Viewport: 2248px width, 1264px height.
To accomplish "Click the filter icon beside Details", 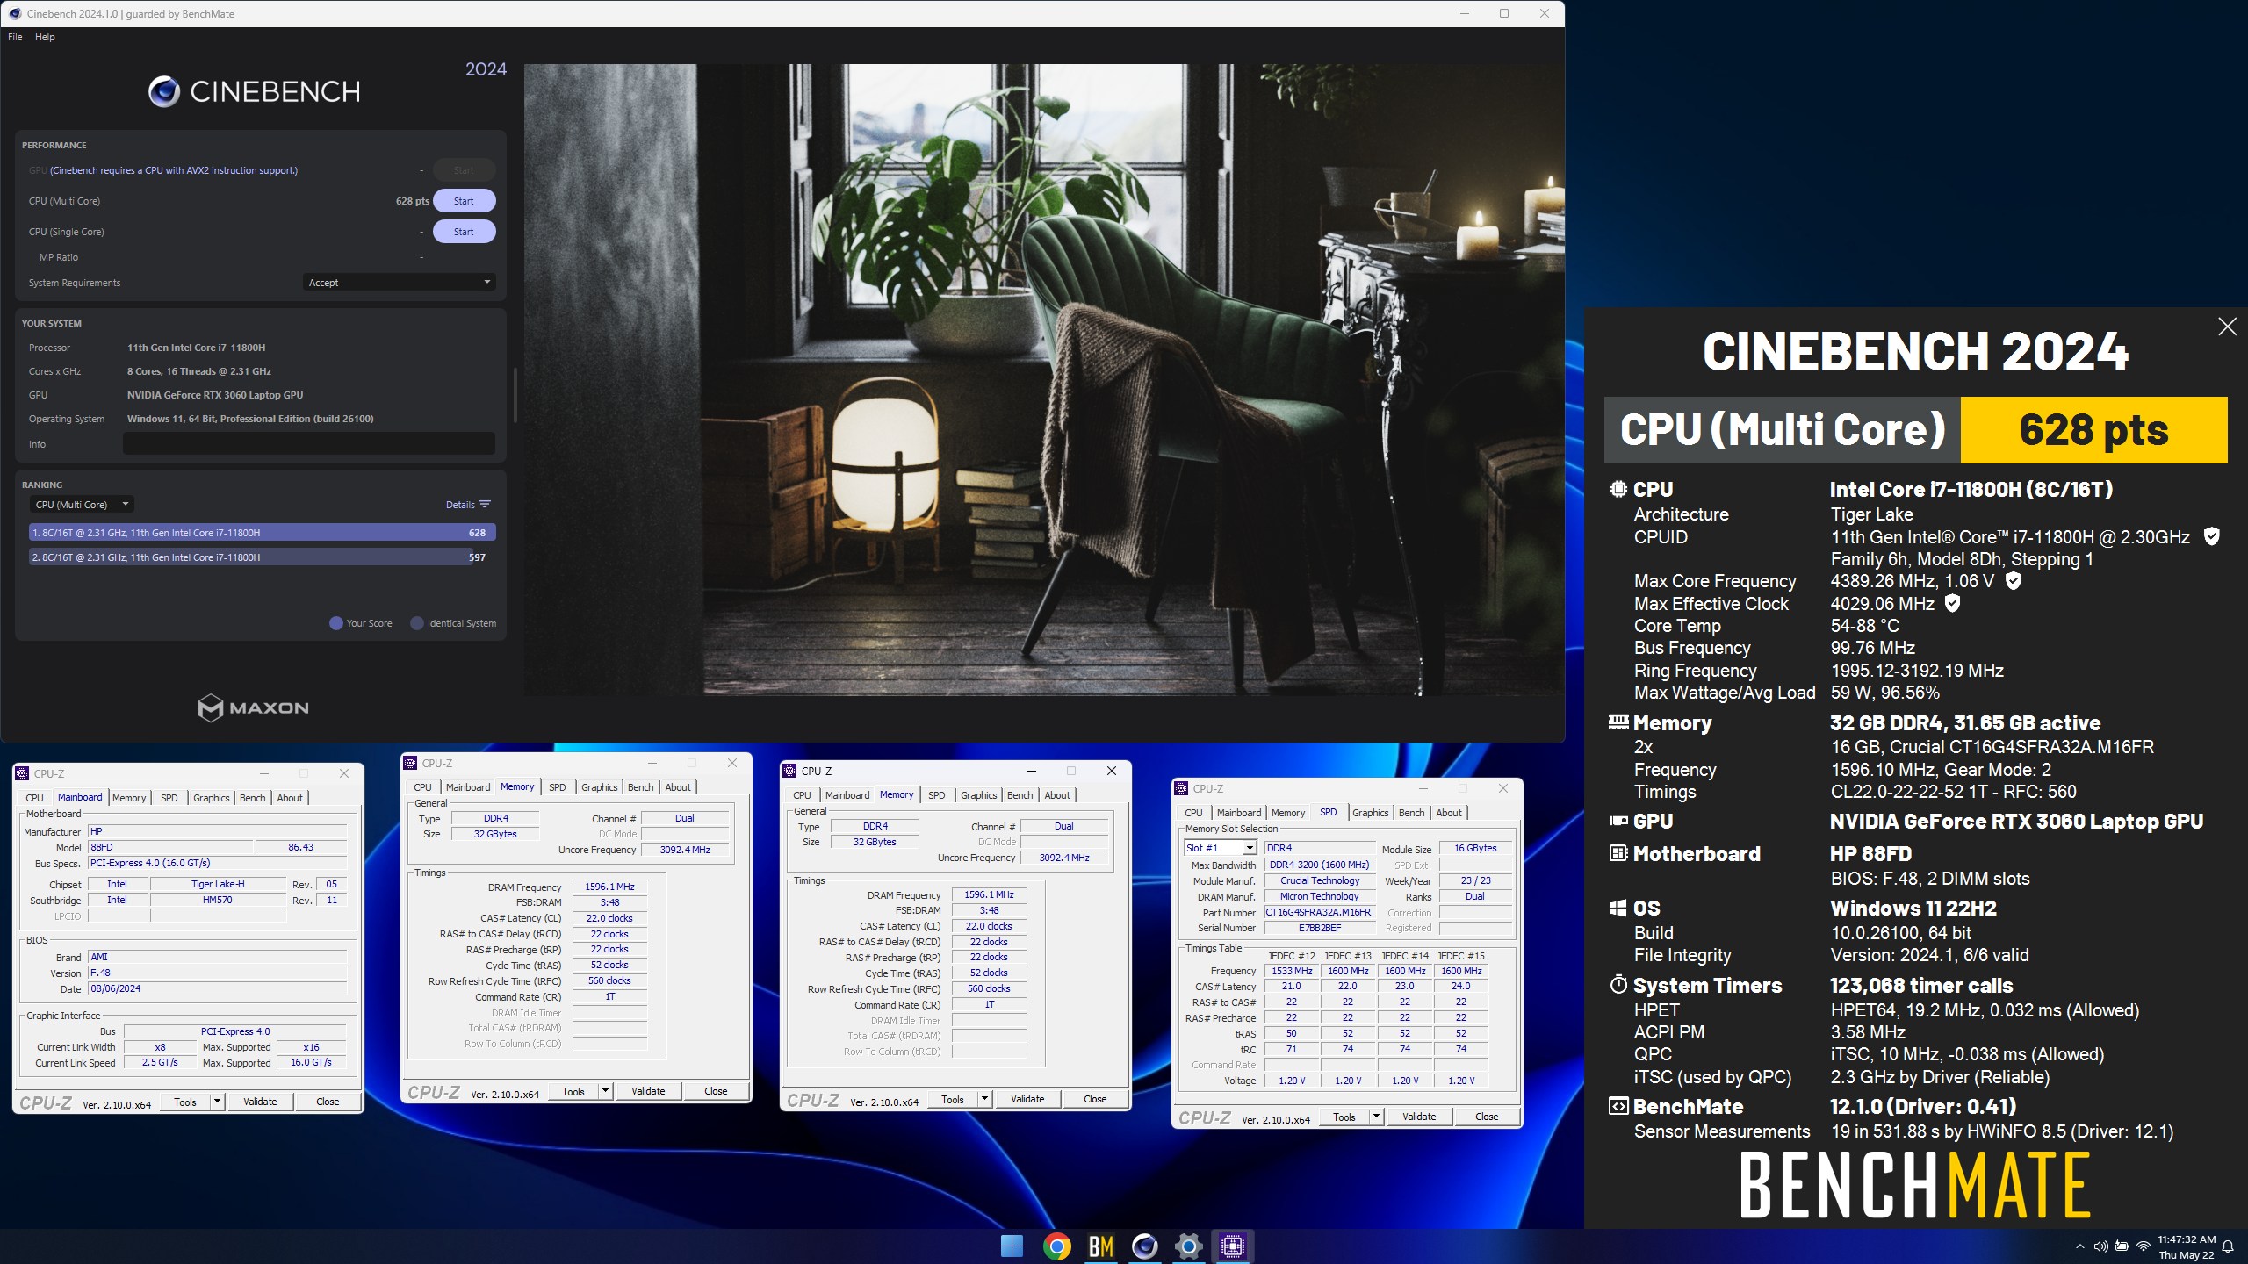I will (485, 504).
